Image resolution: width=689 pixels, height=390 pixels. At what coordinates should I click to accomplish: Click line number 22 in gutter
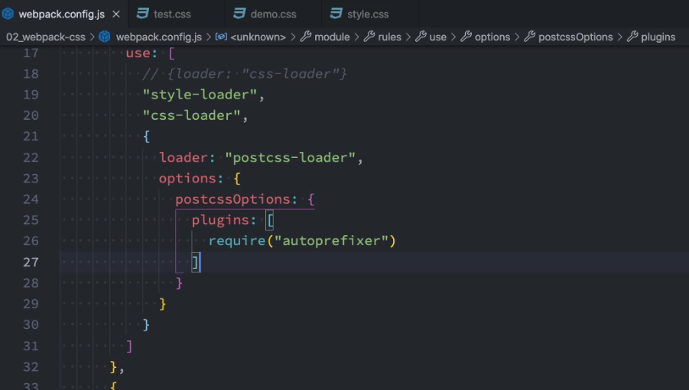tap(31, 157)
